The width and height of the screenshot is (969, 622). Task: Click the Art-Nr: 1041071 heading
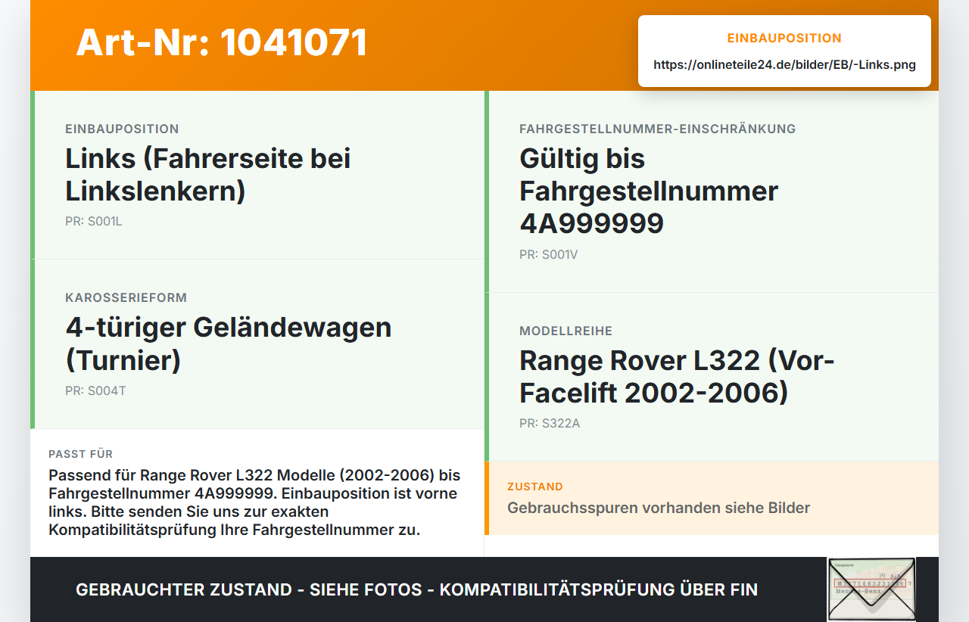221,42
